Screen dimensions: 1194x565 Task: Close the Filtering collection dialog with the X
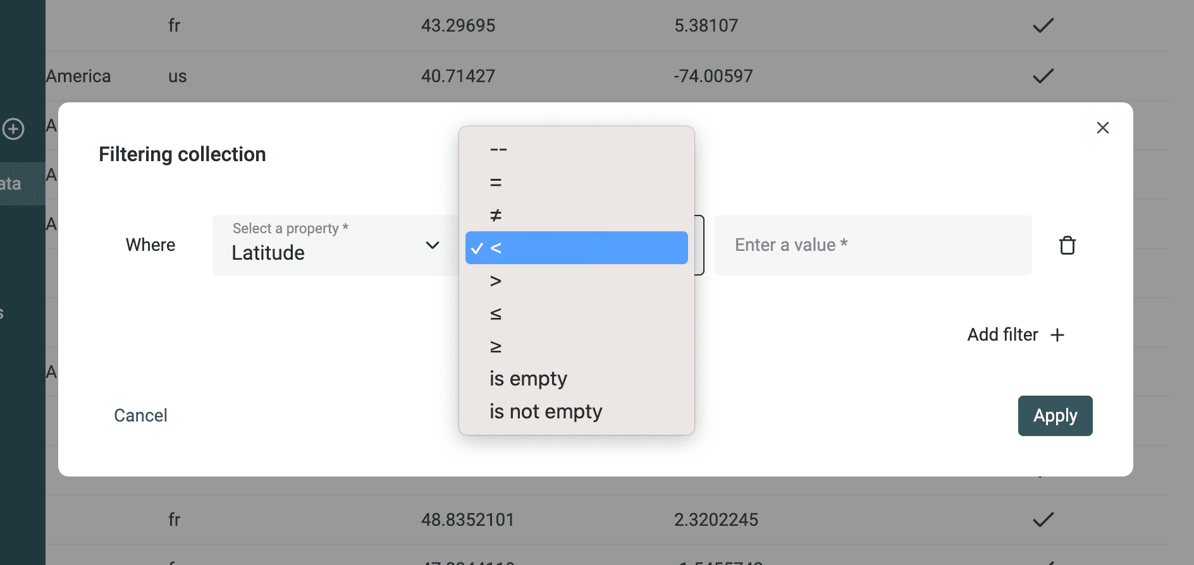[x=1103, y=128]
